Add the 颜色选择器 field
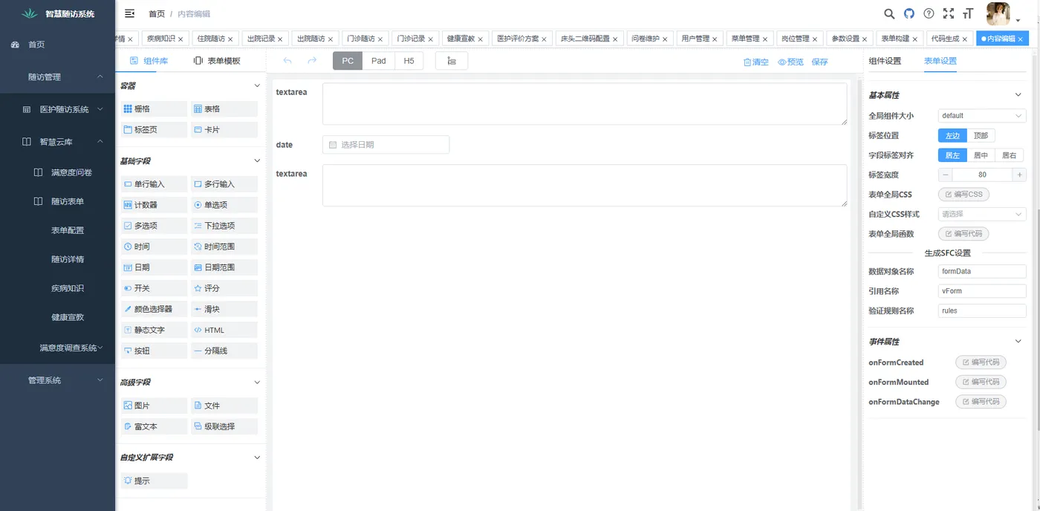Screen dimensions: 1040x511 pos(155,309)
